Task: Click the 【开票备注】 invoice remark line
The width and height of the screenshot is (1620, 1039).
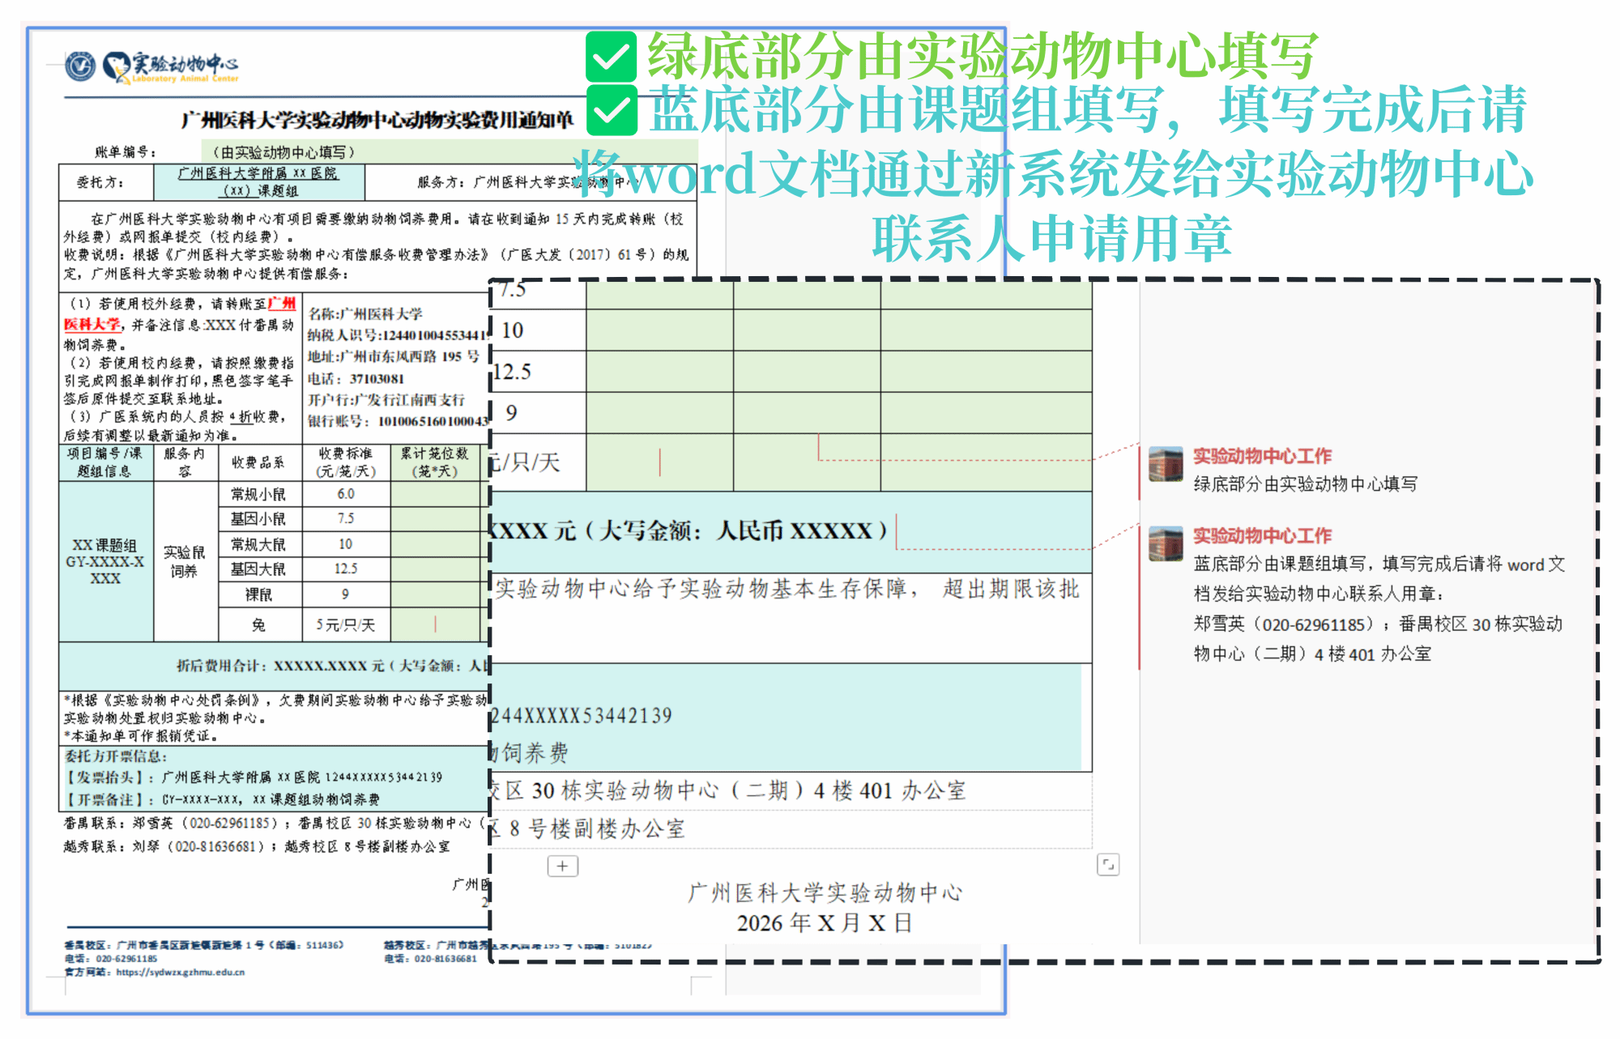Action: coord(222,799)
